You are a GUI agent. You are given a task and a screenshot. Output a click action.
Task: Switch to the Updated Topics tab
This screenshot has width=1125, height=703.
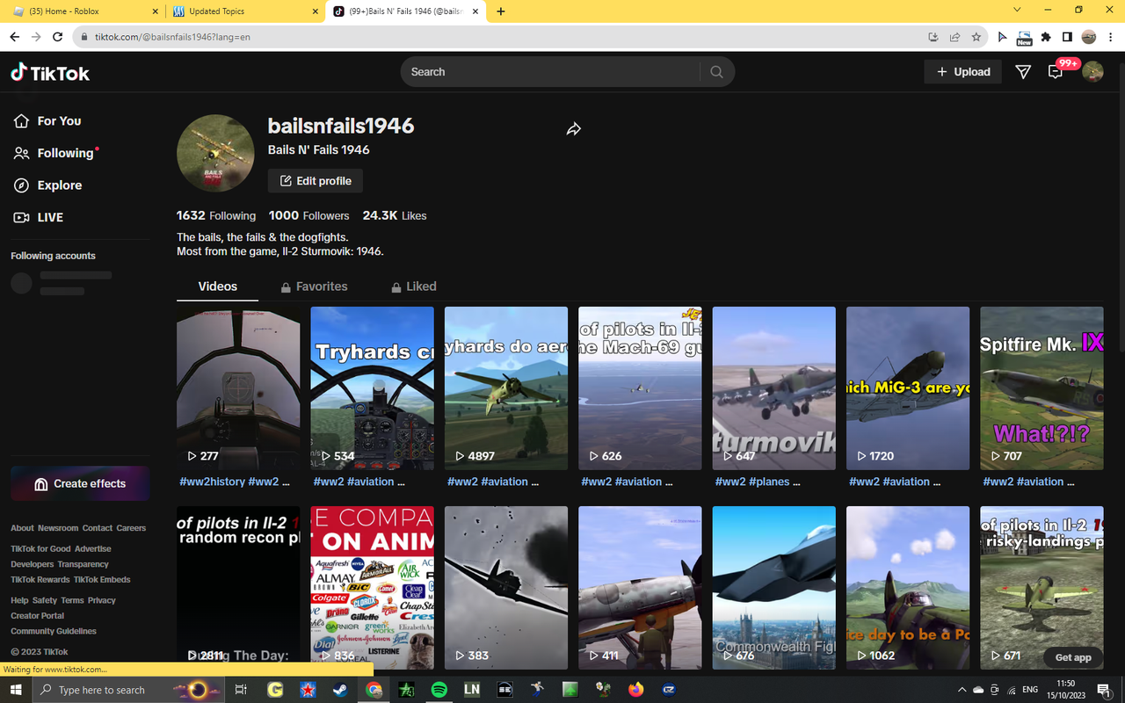pos(244,11)
